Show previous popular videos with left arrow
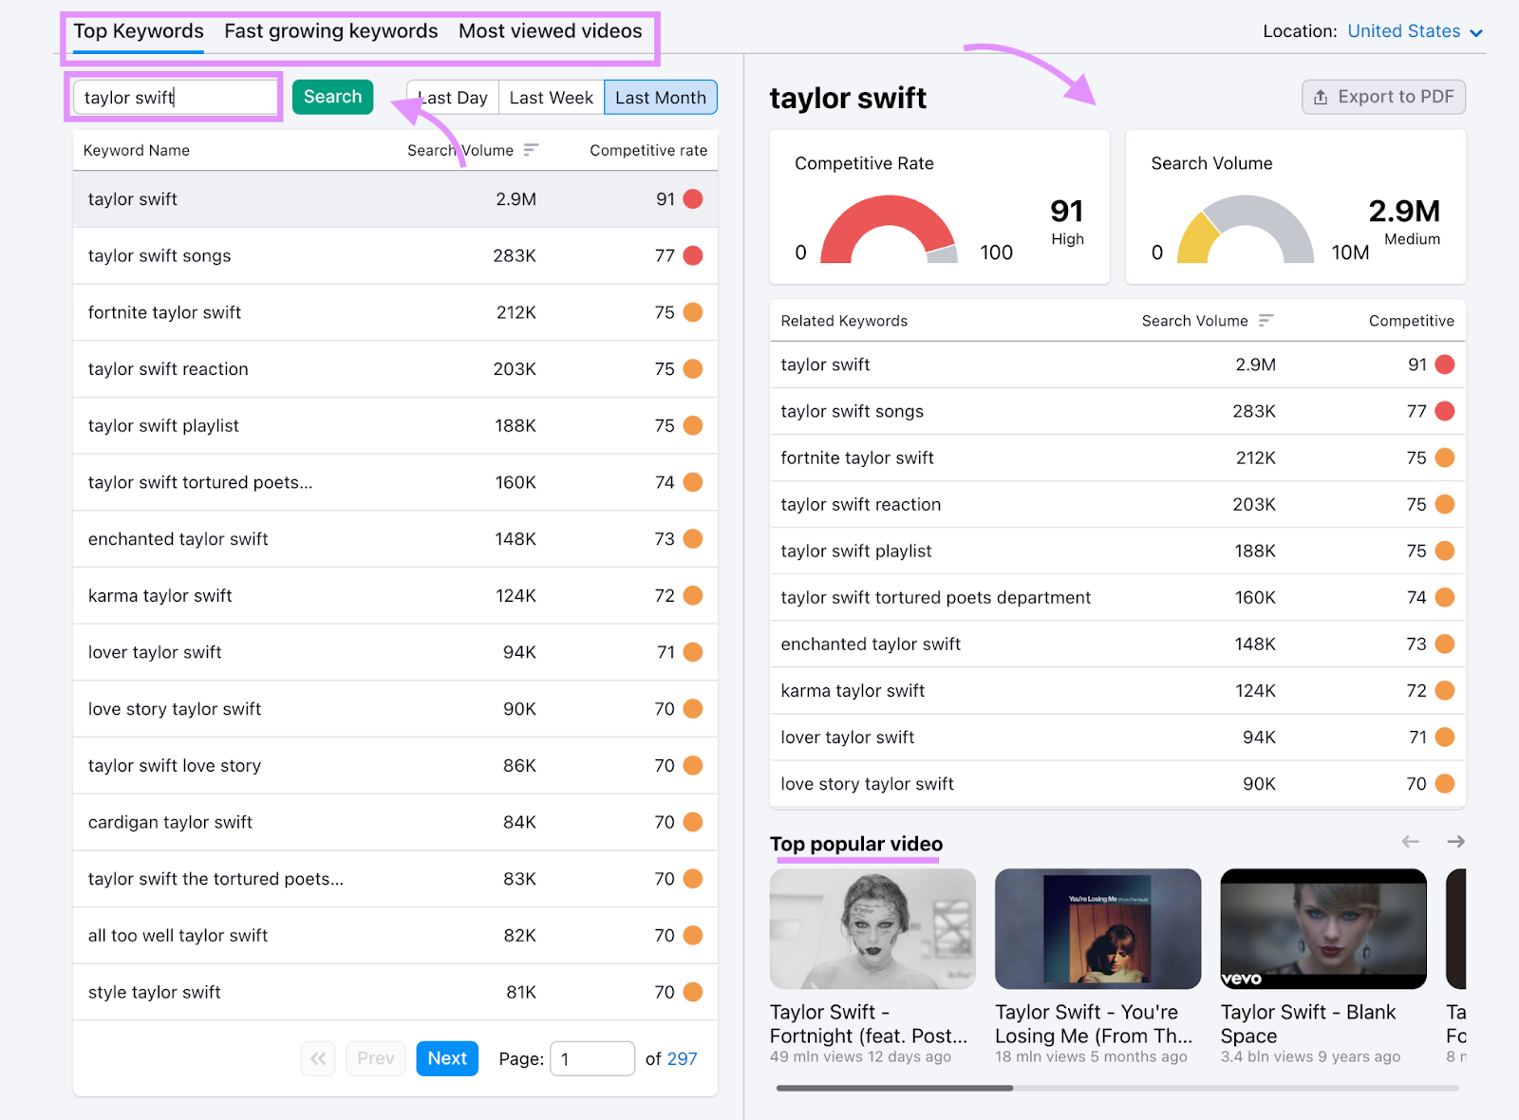 point(1411,842)
